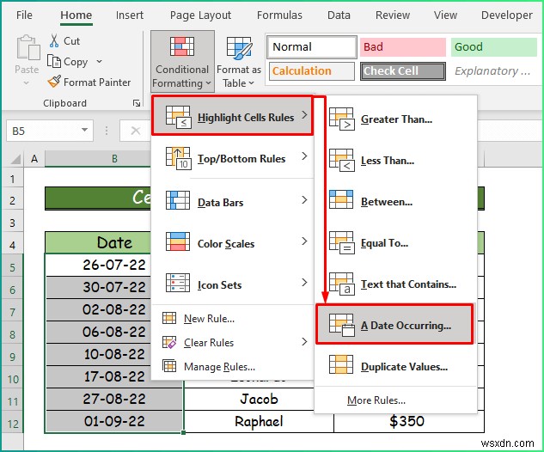This screenshot has height=452, width=544.
Task: Expand the Highlight Cells Rules submenu arrow
Action: [x=304, y=114]
